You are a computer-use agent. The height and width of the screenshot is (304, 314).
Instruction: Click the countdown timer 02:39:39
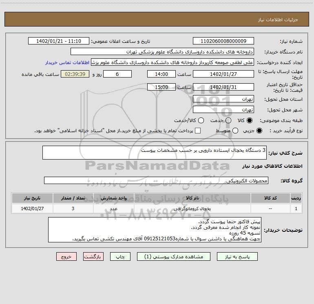(x=75, y=74)
